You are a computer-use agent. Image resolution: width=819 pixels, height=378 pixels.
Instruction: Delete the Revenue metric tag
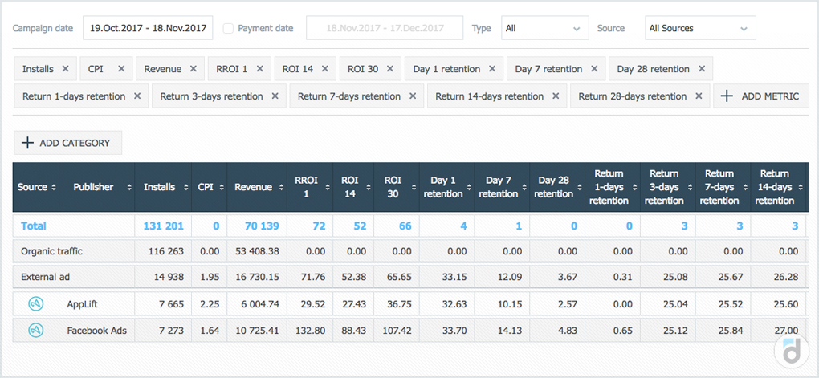click(x=194, y=69)
